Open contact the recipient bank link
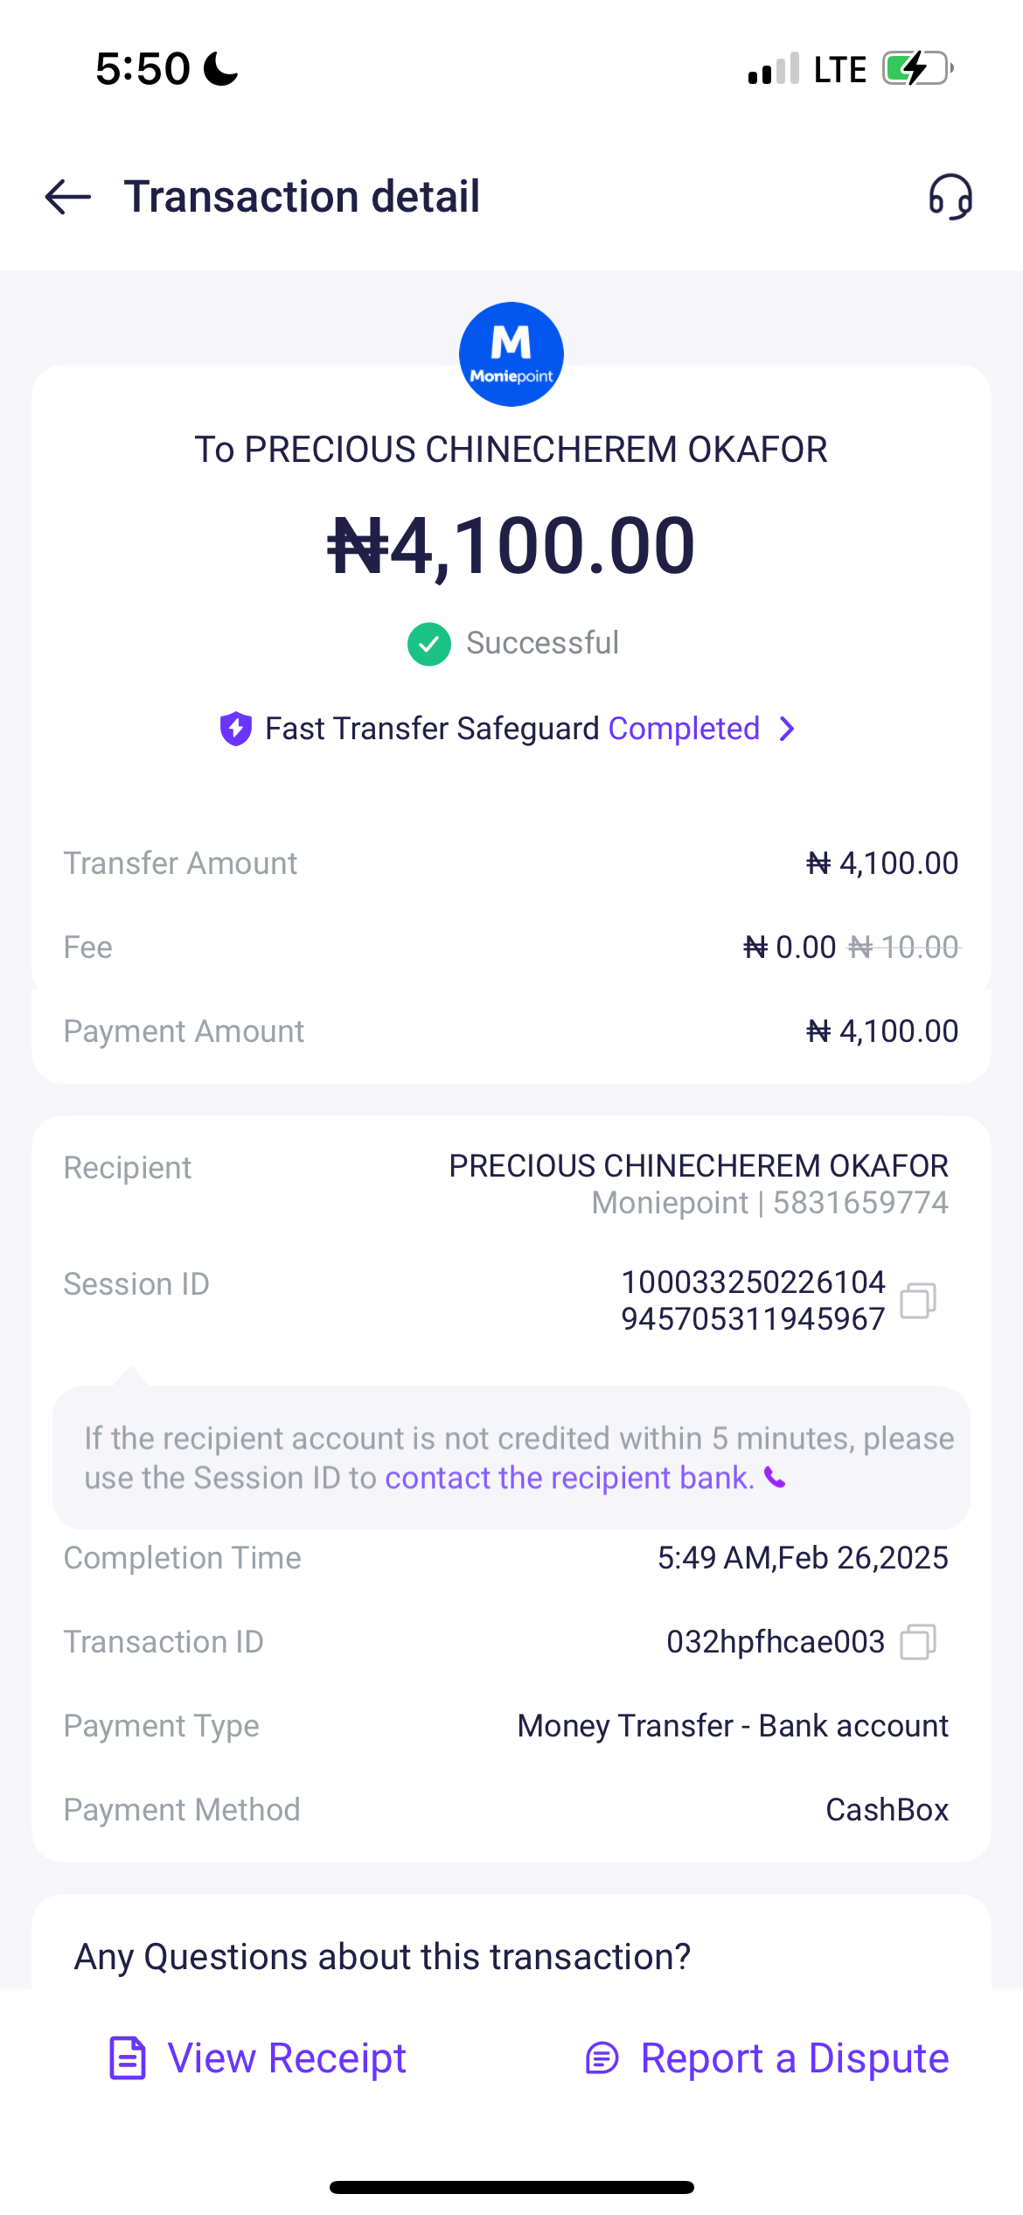 tap(569, 1478)
